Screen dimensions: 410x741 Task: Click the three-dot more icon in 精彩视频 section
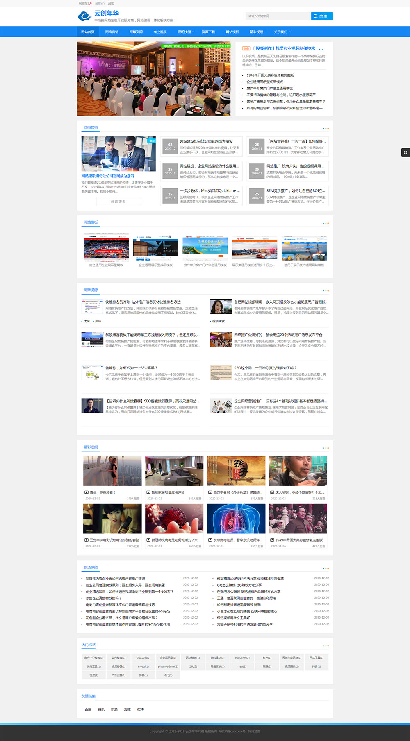pos(326,448)
